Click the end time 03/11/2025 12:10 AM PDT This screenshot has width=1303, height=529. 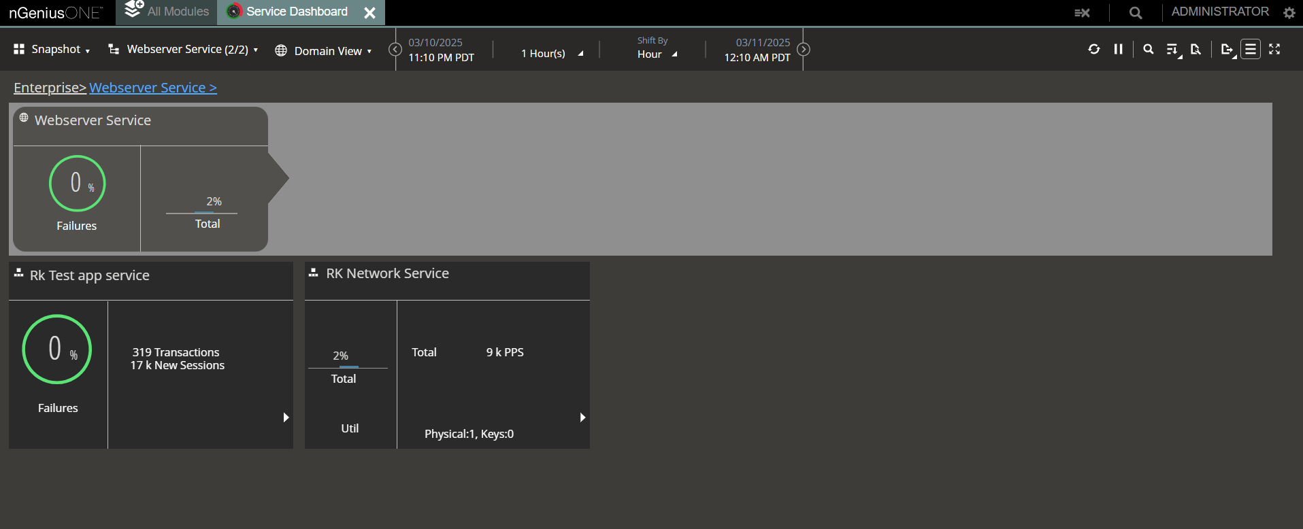[757, 50]
